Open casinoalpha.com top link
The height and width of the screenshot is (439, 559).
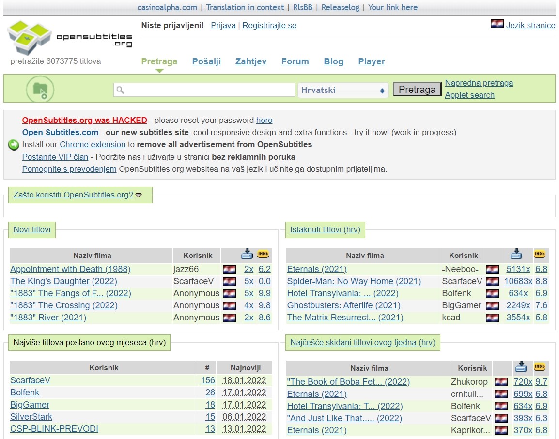click(167, 7)
